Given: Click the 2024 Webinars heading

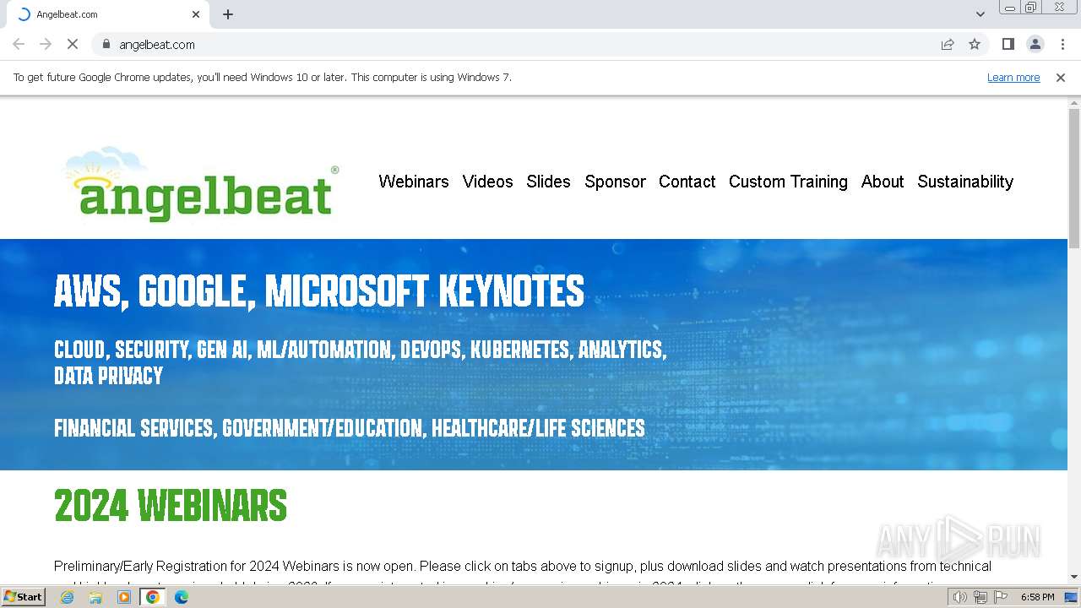Looking at the screenshot, I should (x=171, y=506).
